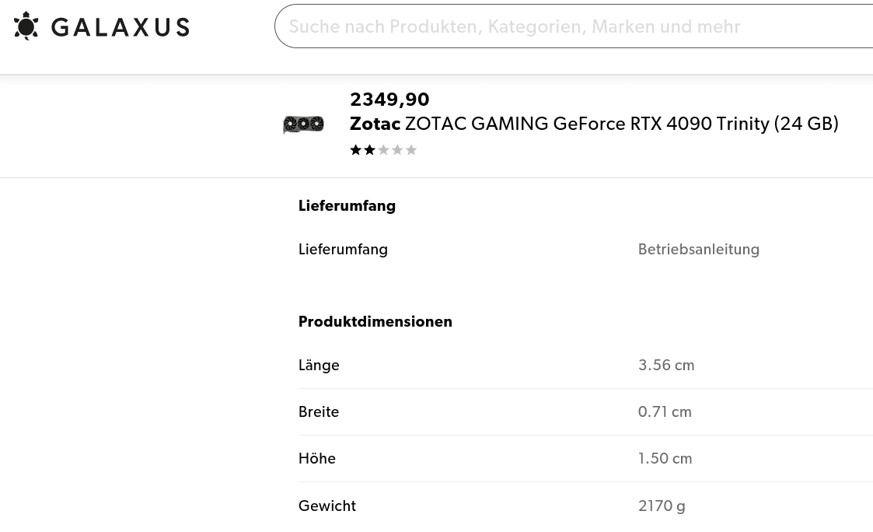Click the Galaxus logo icon
873x532 pixels.
point(26,26)
